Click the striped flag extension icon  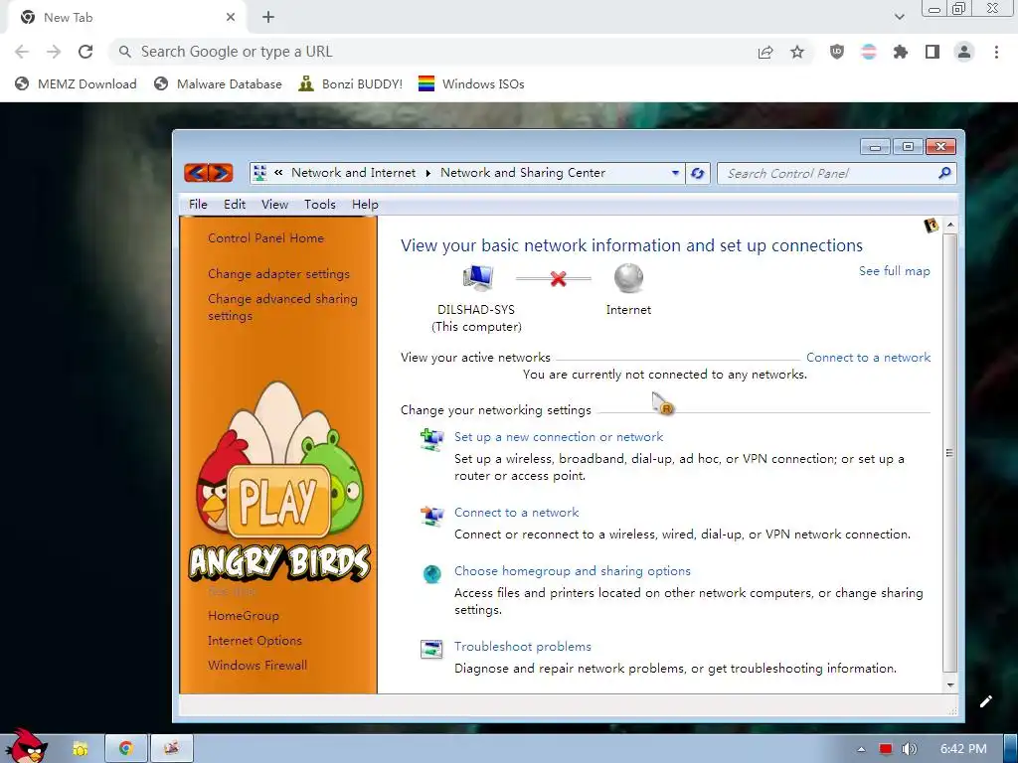point(869,52)
